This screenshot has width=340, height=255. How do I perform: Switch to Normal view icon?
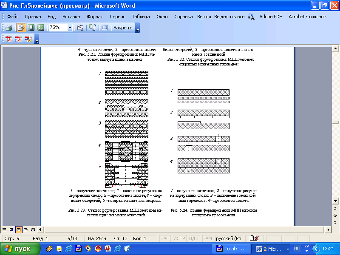pyautogui.click(x=4, y=229)
